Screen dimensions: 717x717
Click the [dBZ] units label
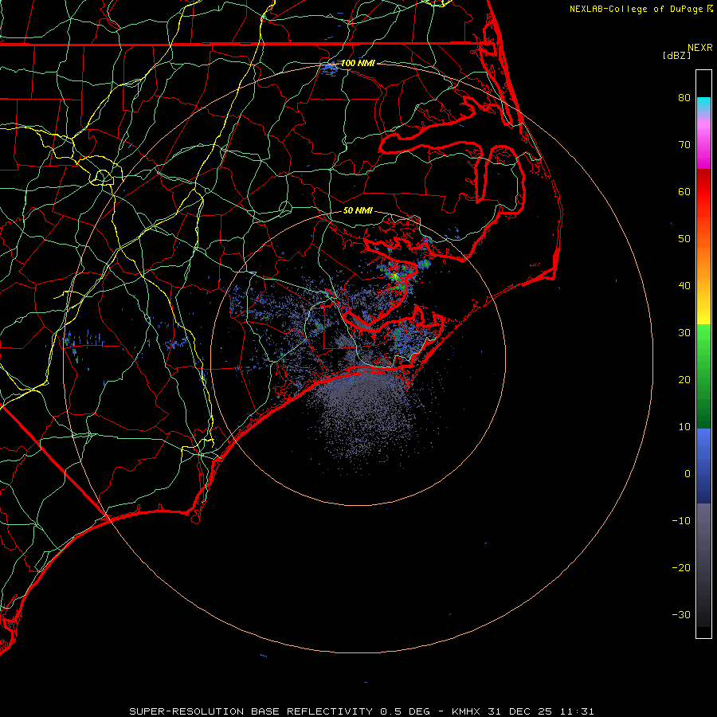pyautogui.click(x=676, y=55)
